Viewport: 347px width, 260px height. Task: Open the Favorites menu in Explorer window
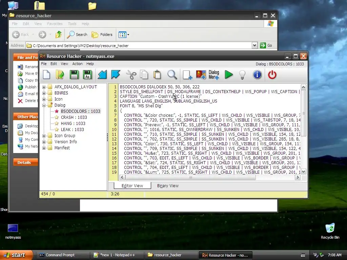click(55, 24)
